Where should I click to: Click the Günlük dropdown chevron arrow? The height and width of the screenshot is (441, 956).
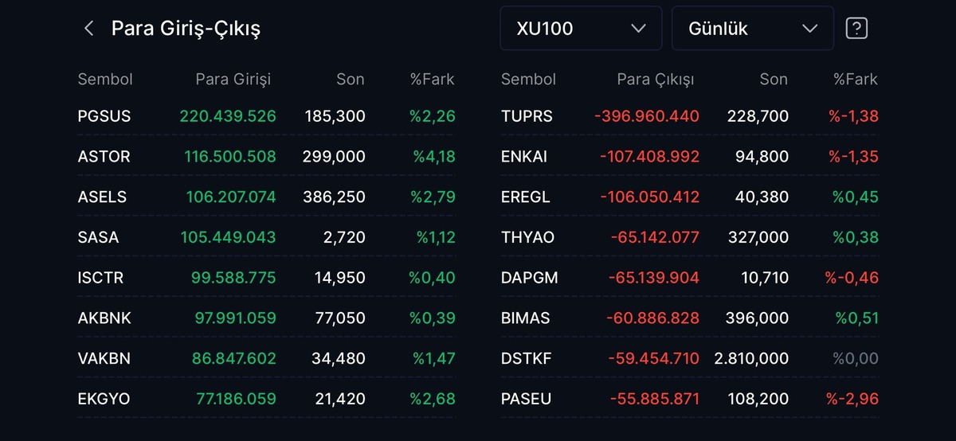coord(810,29)
